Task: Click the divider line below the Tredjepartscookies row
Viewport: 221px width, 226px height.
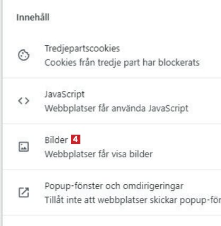Action: 112,78
